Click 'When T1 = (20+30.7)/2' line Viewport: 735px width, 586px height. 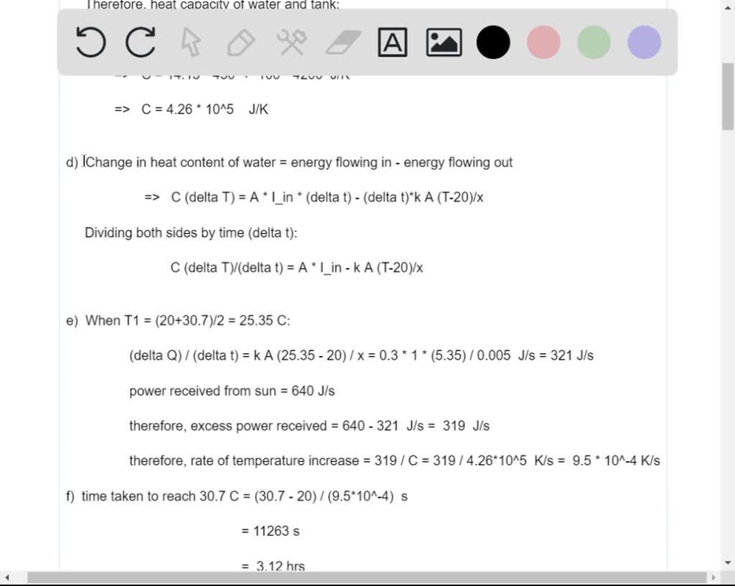(x=178, y=321)
